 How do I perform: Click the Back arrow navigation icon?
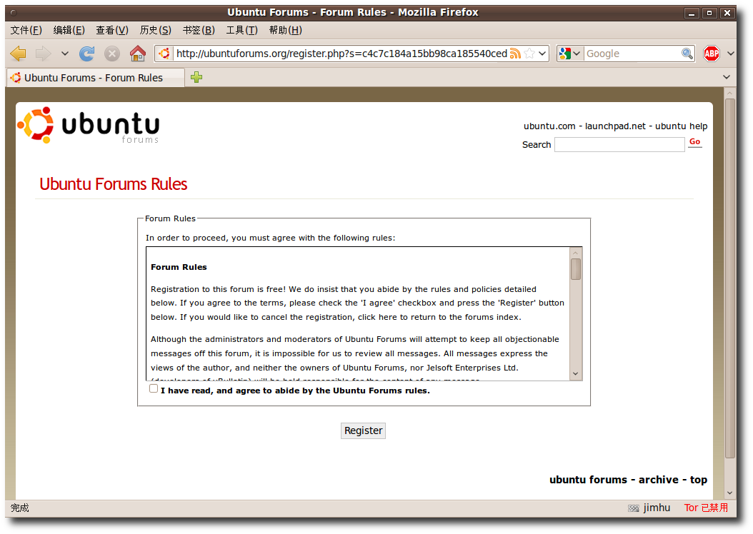19,54
